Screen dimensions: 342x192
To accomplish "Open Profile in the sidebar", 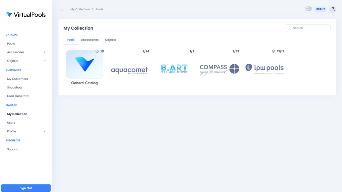I will [12, 131].
